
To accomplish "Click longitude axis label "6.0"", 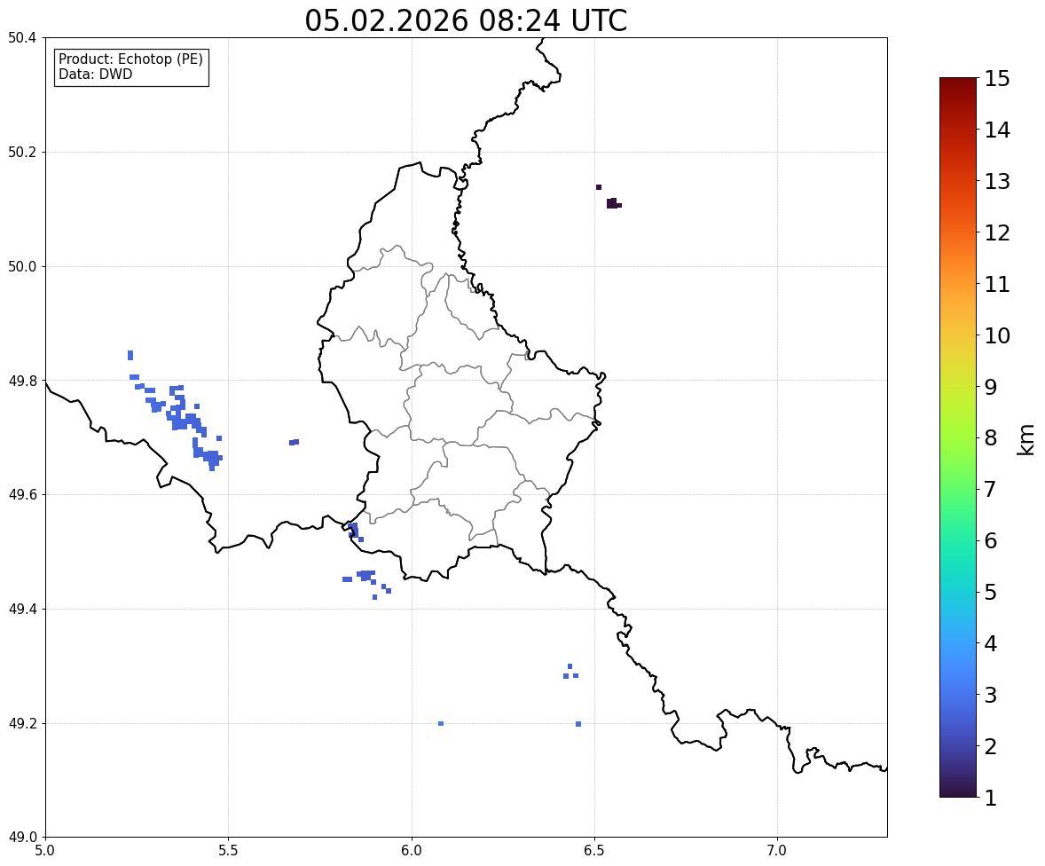I will [412, 851].
